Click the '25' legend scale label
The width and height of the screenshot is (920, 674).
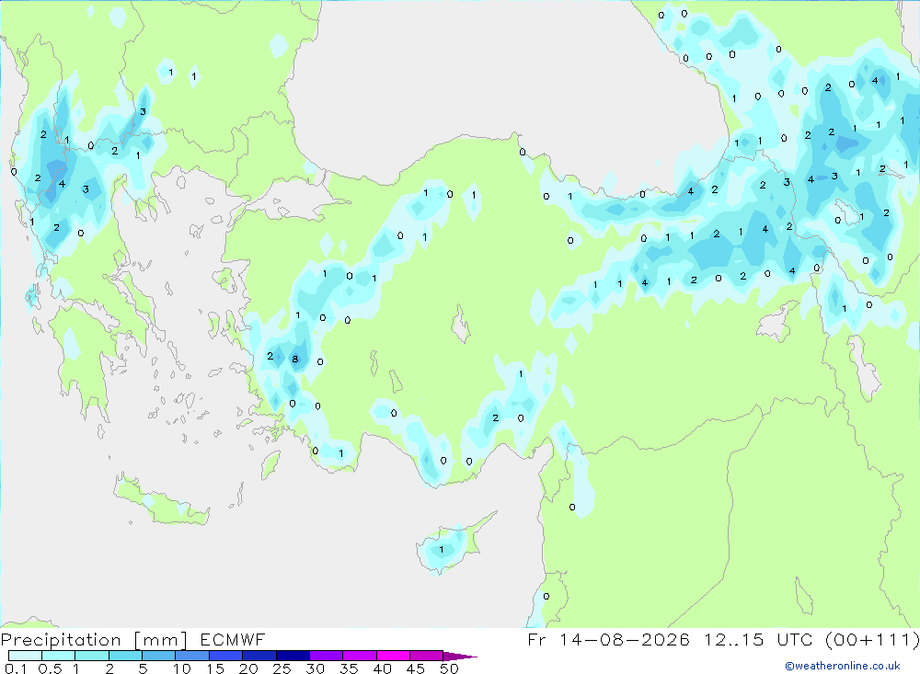282,668
